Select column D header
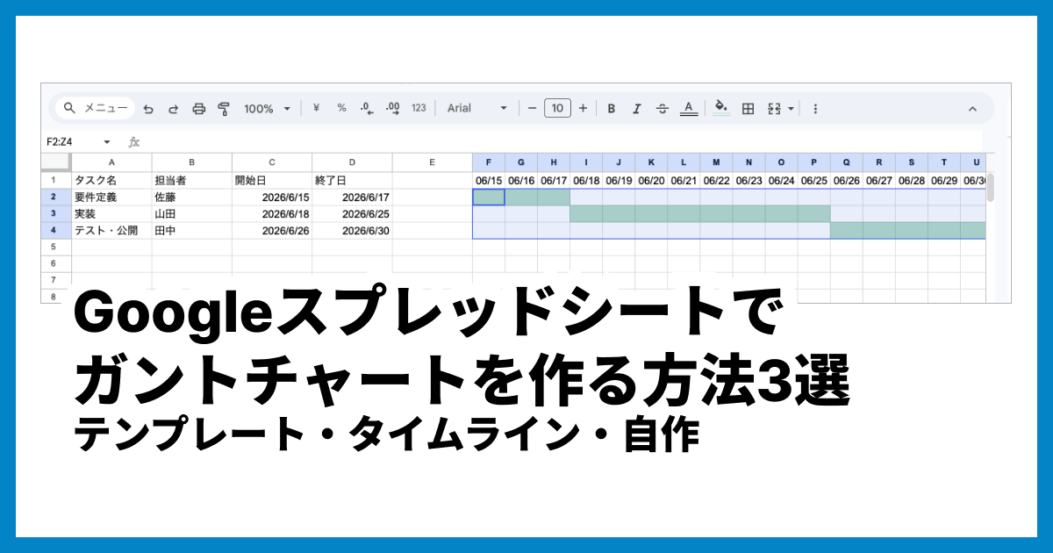Image resolution: width=1053 pixels, height=553 pixels. tap(352, 162)
